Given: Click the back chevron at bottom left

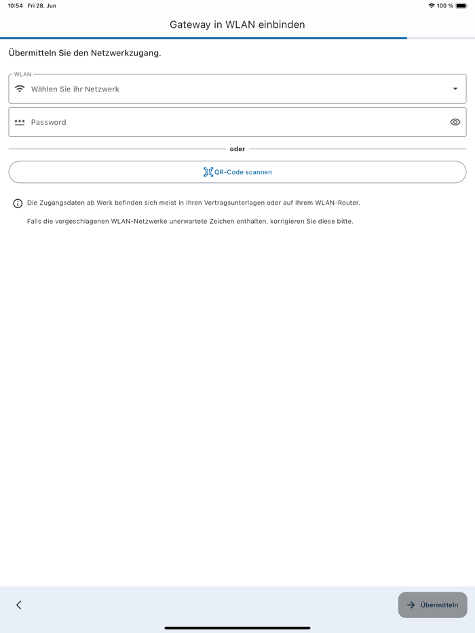Looking at the screenshot, I should click(18, 605).
